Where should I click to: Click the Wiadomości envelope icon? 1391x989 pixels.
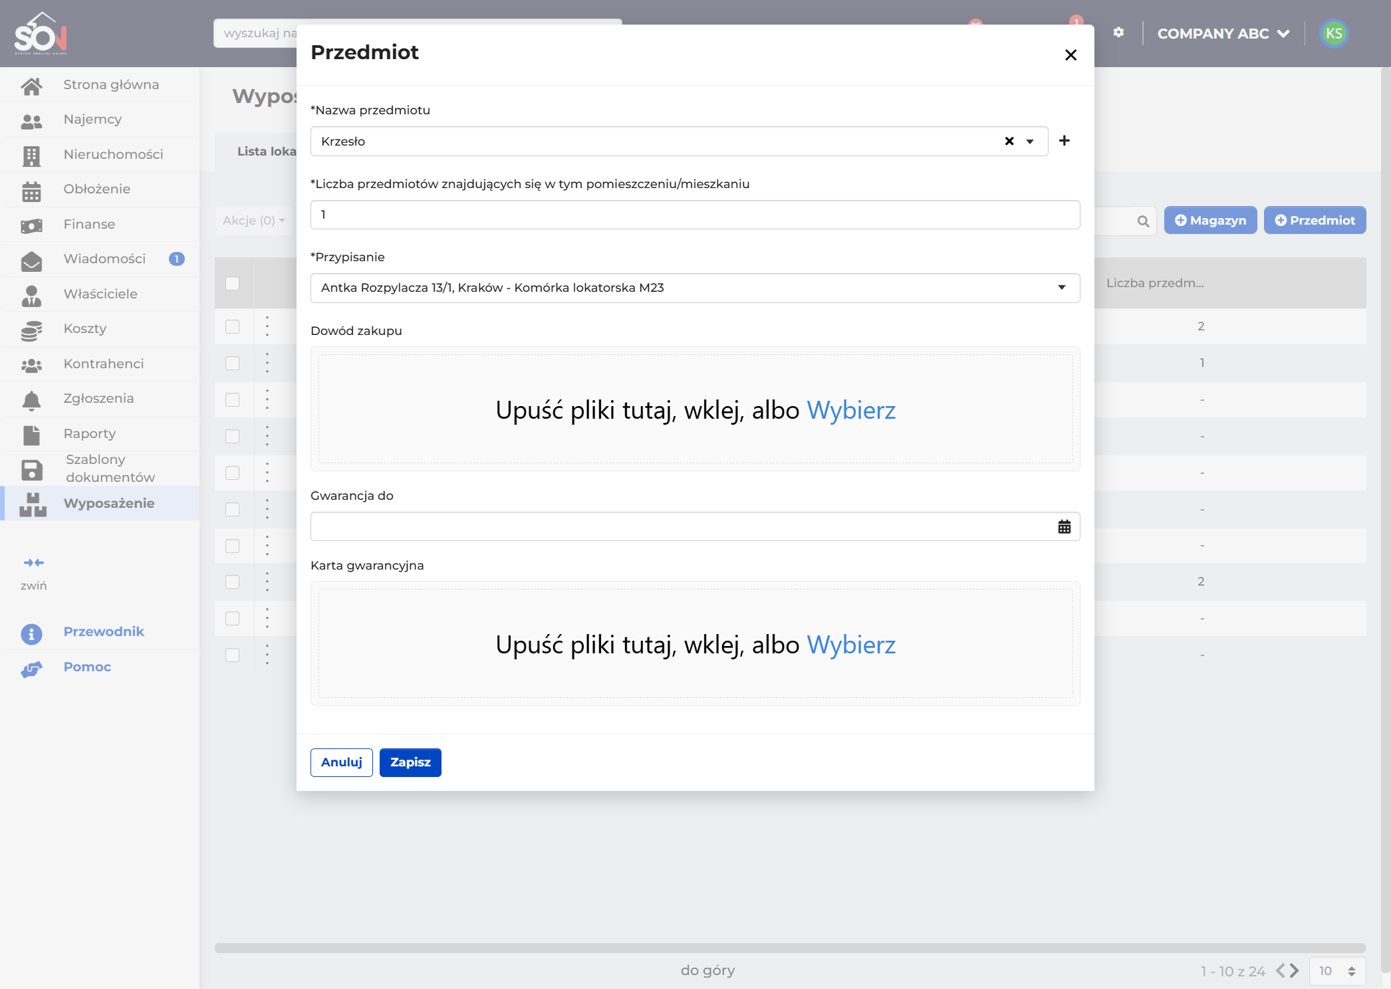[31, 261]
